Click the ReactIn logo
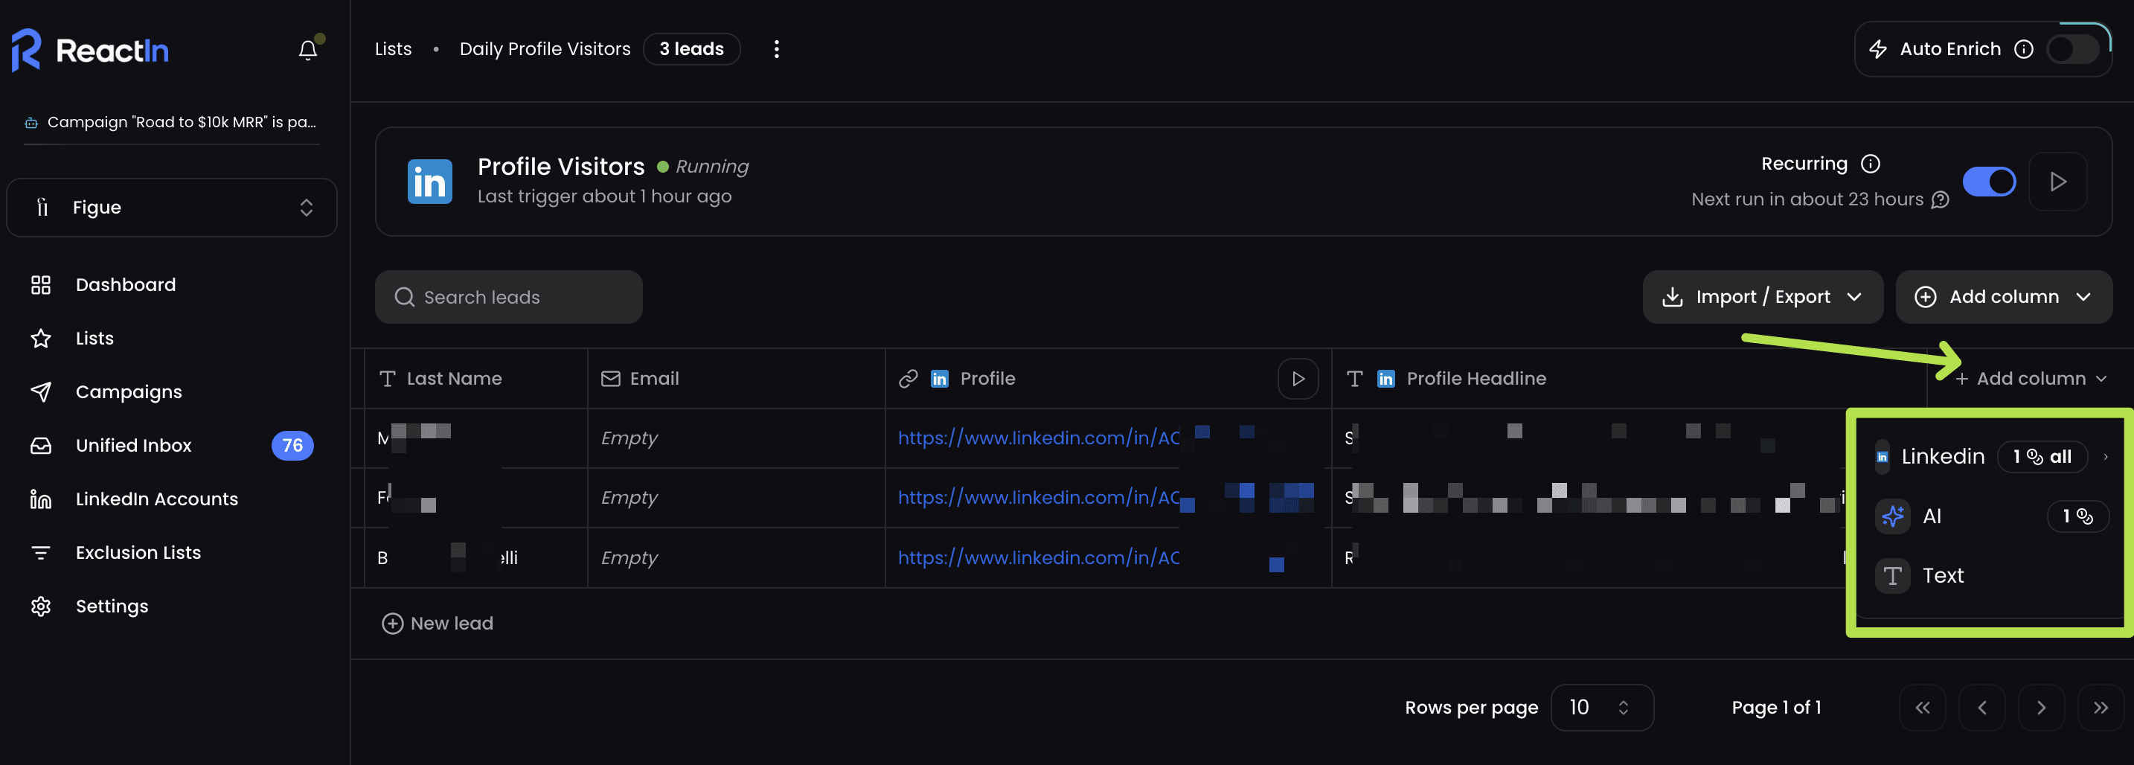 pyautogui.click(x=89, y=51)
